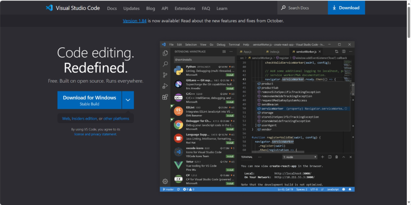Open the Version 1.84 link
Screen dimensions: 411x205
click(x=134, y=20)
